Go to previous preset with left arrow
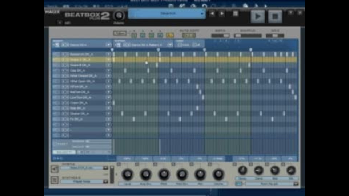The height and width of the screenshot is (196, 349). 212,13
